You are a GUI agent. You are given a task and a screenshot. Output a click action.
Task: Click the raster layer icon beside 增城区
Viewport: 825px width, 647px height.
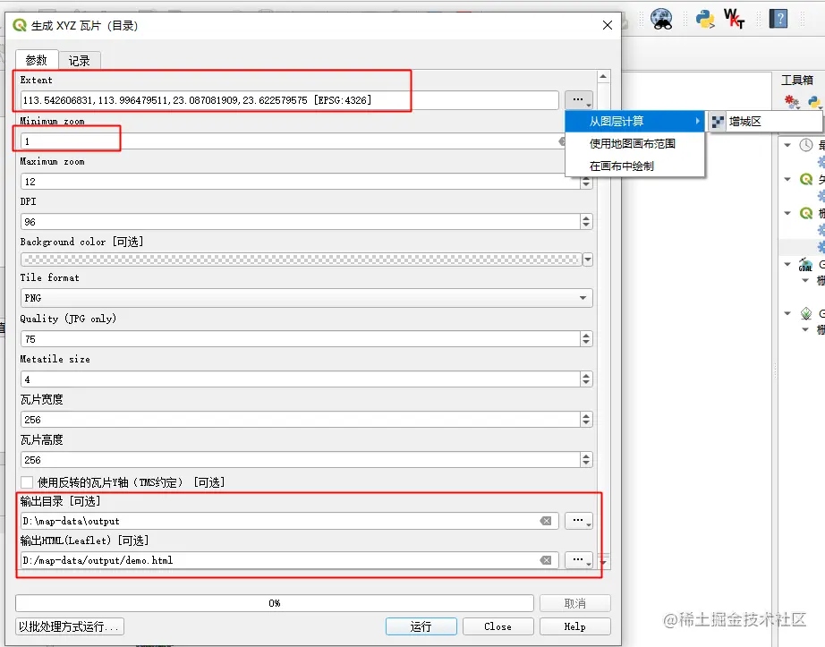[x=718, y=122]
